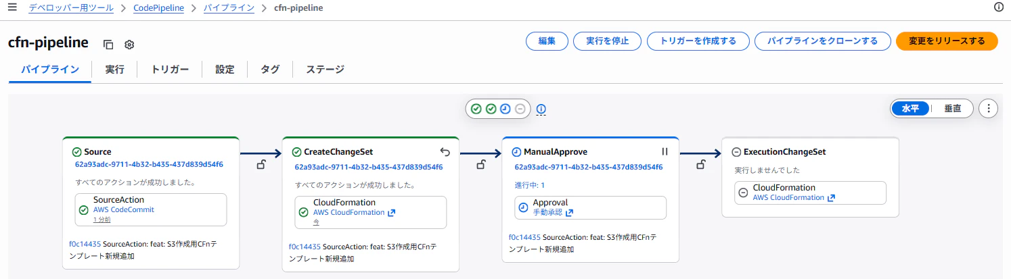
Task: Switch layout to 垂直 view
Action: (952, 108)
